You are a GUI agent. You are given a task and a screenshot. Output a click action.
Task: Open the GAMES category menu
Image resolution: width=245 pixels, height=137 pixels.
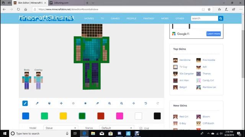115,18
